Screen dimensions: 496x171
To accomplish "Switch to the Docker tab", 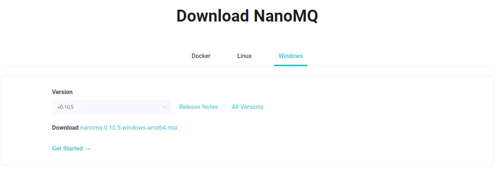I will pos(201,56).
